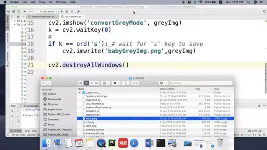Click the Synchronize refresh icon in PyCharm
267x150 pixels.
pos(18,12)
